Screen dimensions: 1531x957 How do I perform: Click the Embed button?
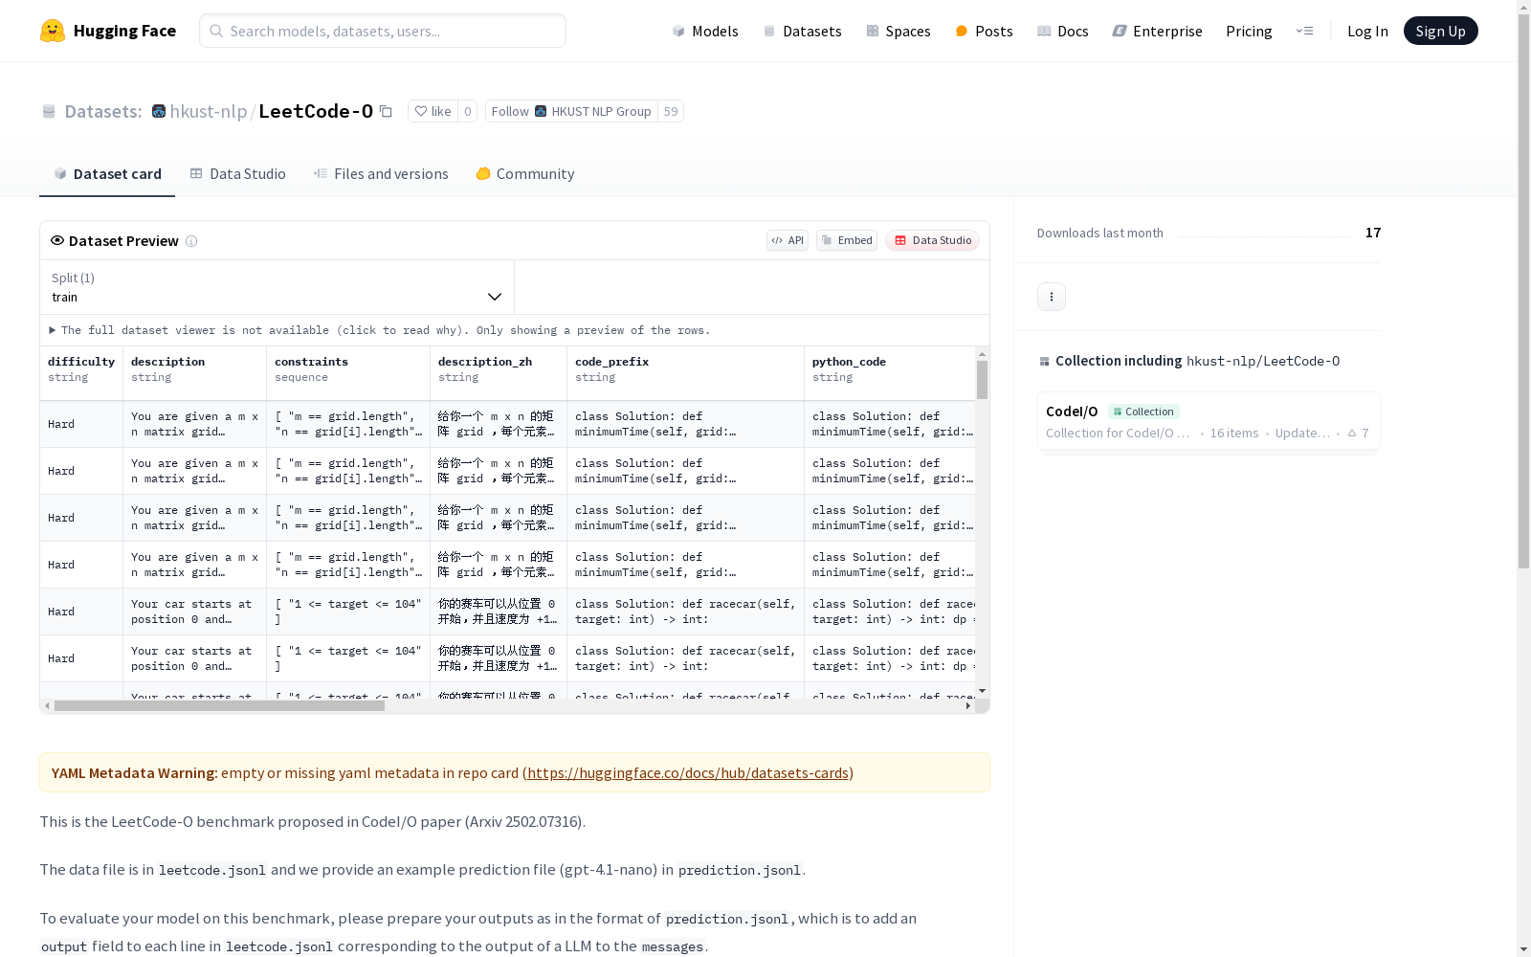[x=847, y=240]
